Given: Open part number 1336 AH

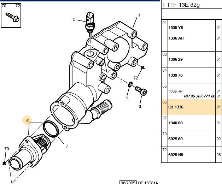Looking at the screenshot, I should tap(176, 38).
